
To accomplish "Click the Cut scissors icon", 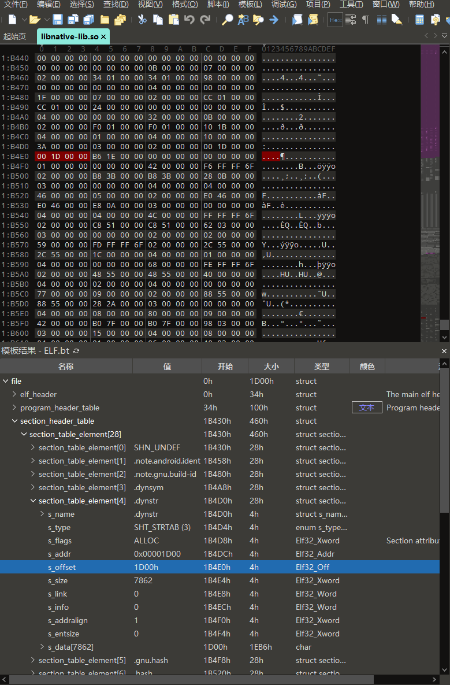I will [142, 20].
